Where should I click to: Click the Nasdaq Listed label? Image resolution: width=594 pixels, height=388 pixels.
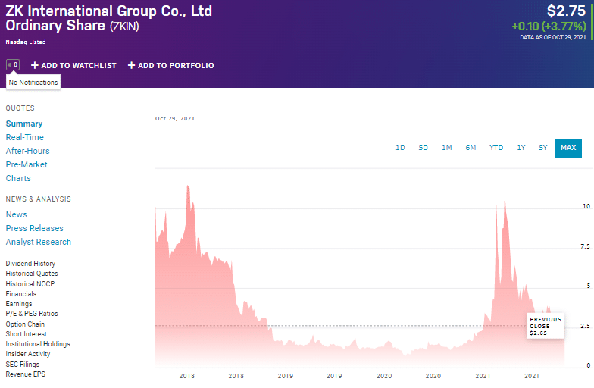coord(26,42)
